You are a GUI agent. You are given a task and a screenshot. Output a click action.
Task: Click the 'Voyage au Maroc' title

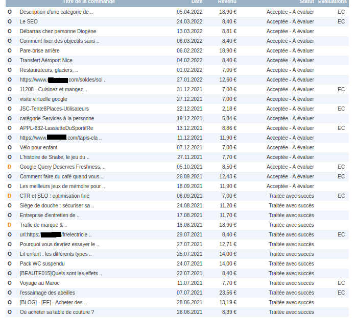coord(39,283)
